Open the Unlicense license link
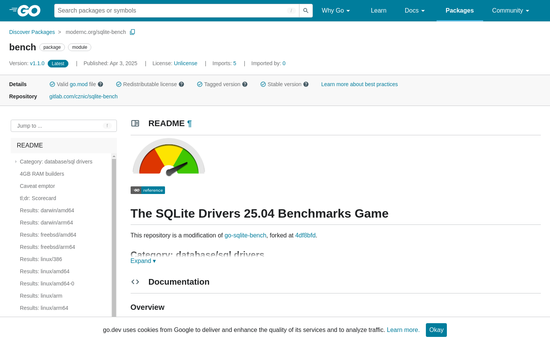 click(186, 63)
